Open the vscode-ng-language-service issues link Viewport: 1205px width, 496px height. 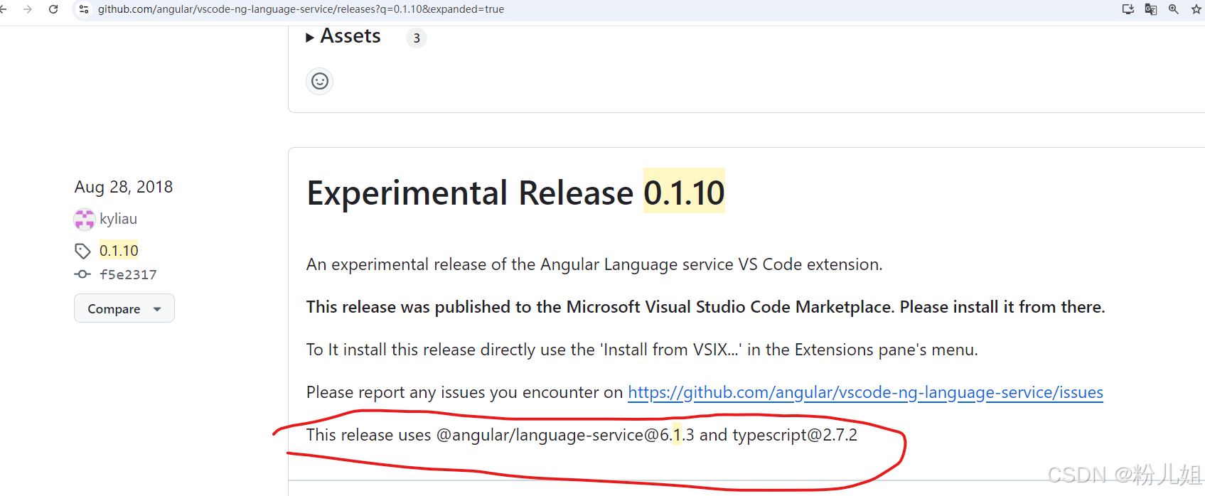(865, 392)
